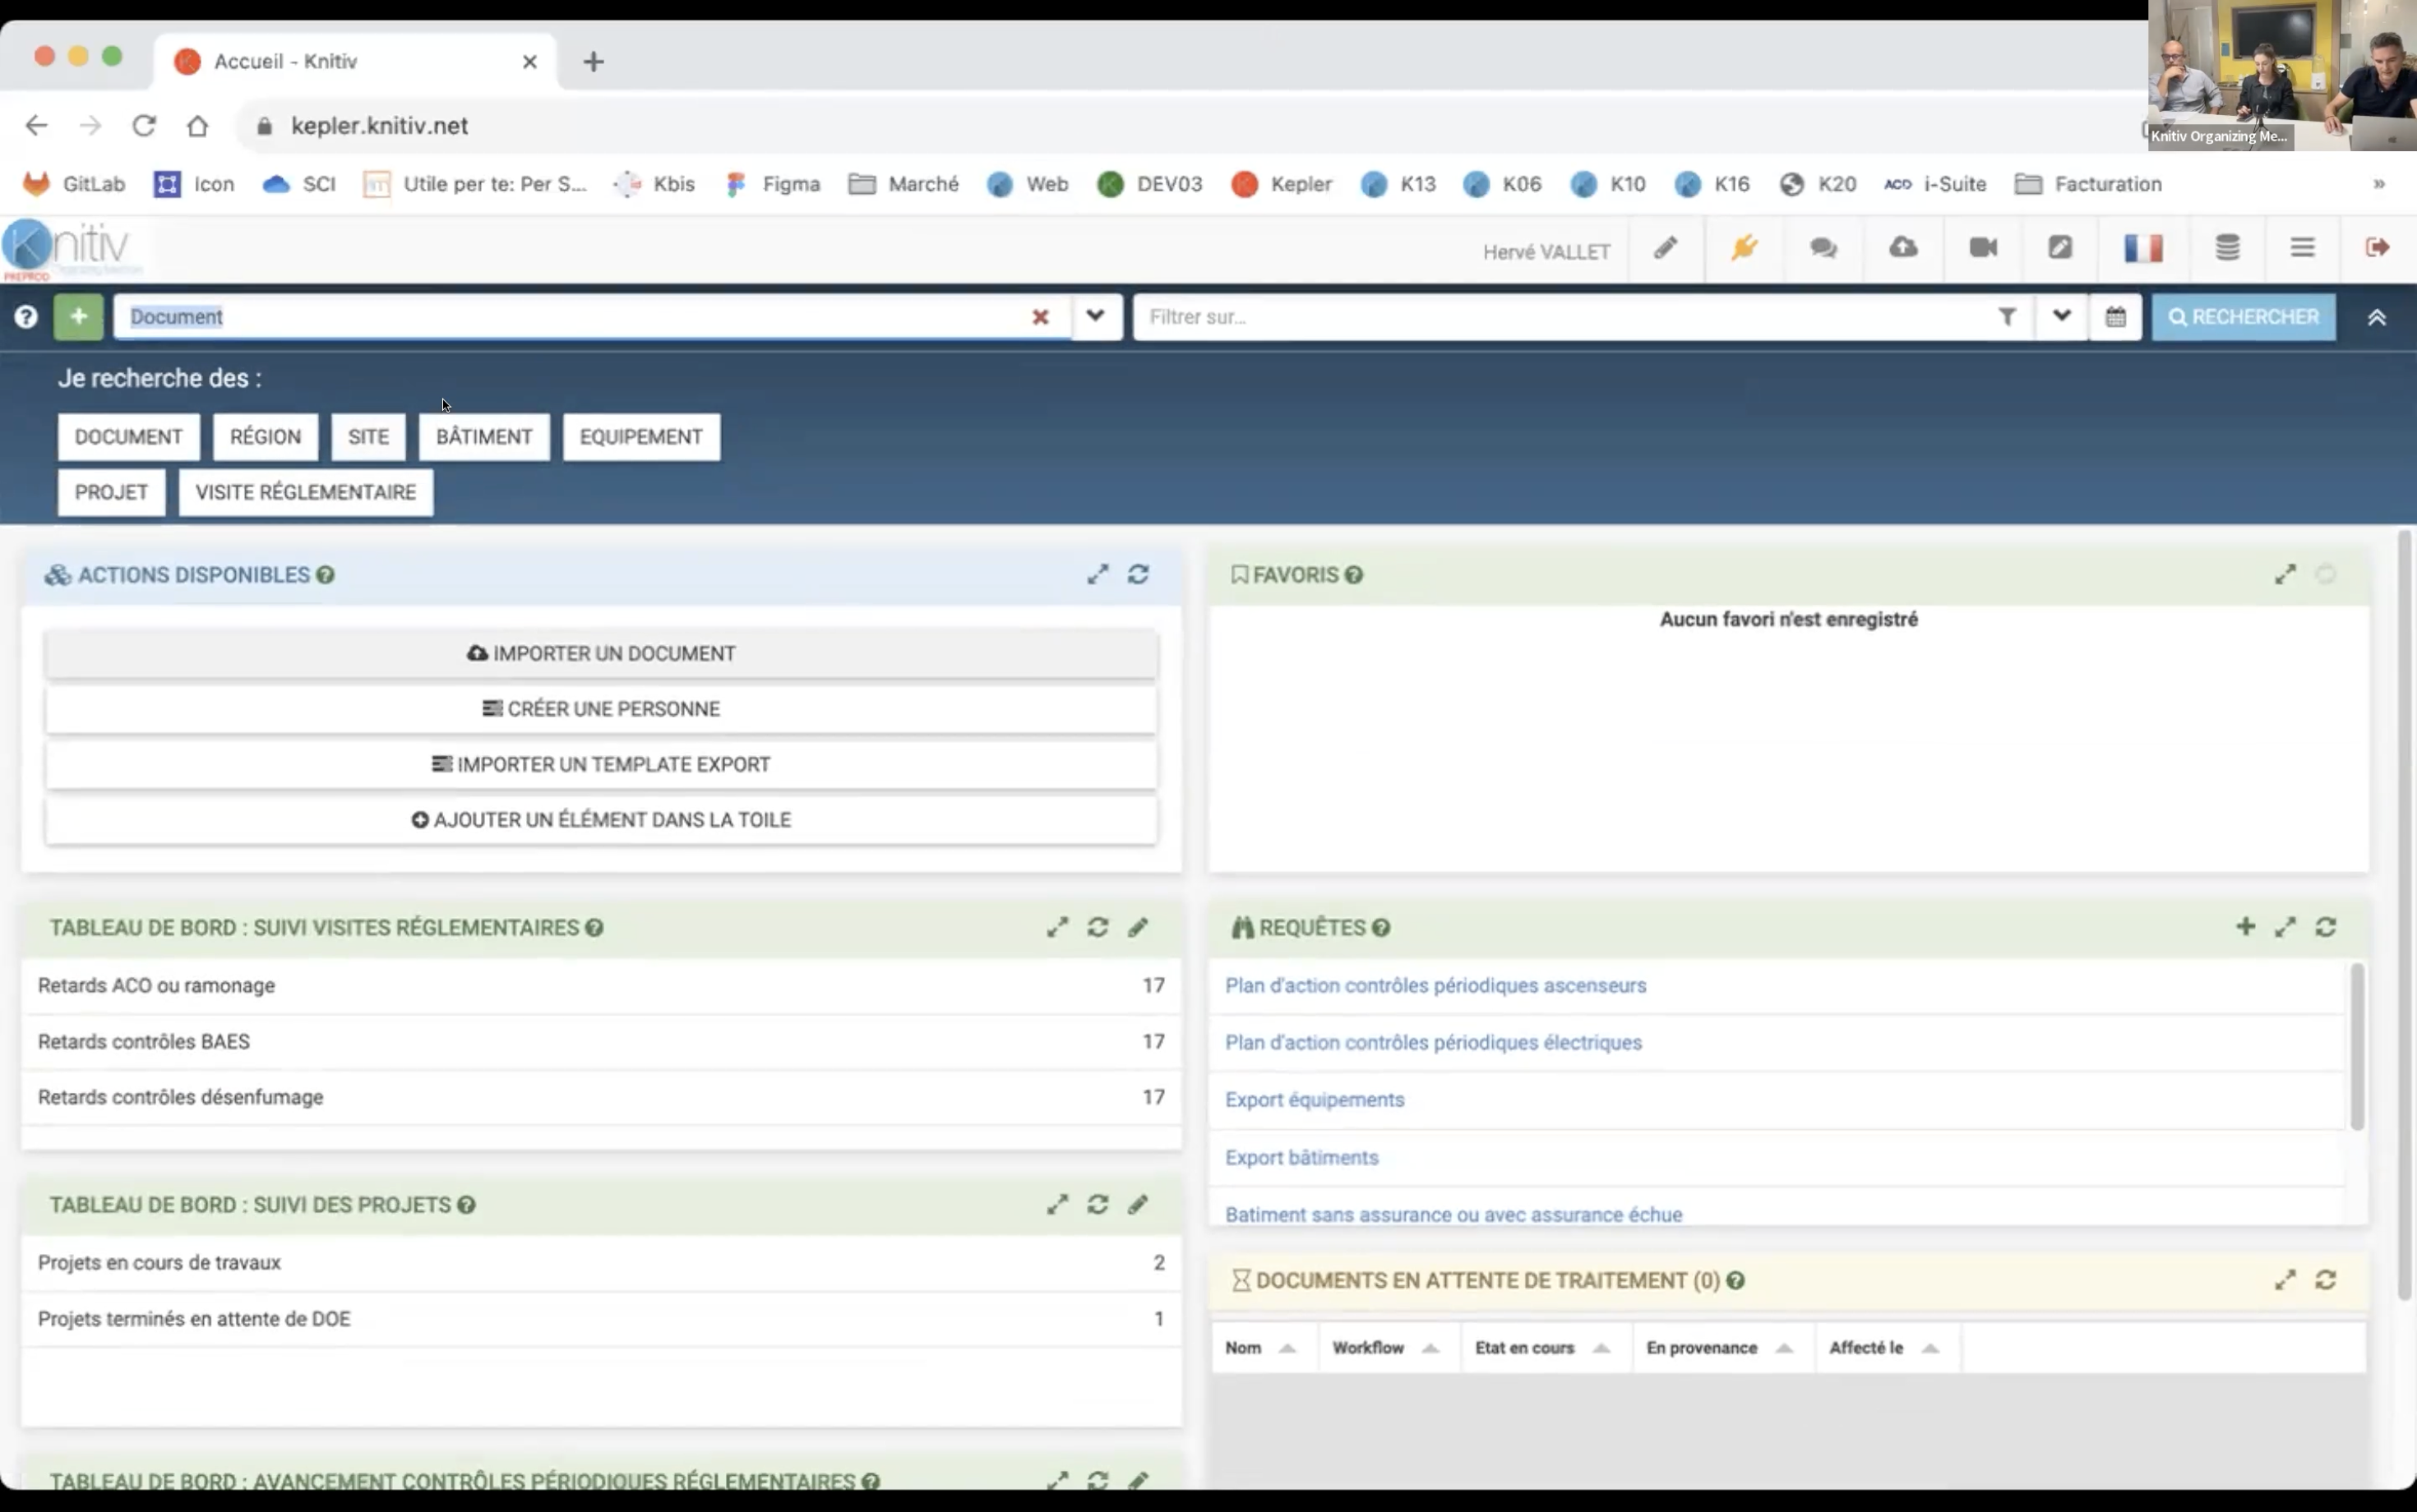The image size is (2417, 1512).
Task: Refresh the Suivi visites réglementaires dashboard
Action: [1098, 927]
